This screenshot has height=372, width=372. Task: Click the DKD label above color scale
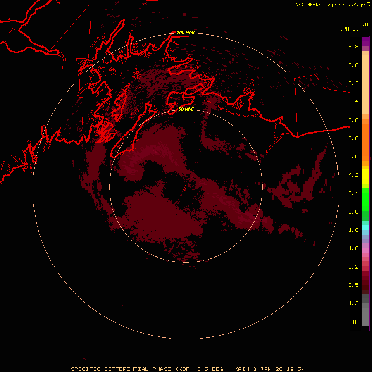coord(363,25)
